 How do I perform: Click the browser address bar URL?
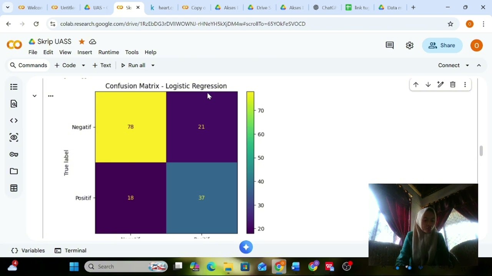pyautogui.click(x=183, y=24)
